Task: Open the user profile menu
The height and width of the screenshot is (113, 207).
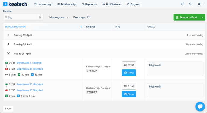Action: [200, 4]
